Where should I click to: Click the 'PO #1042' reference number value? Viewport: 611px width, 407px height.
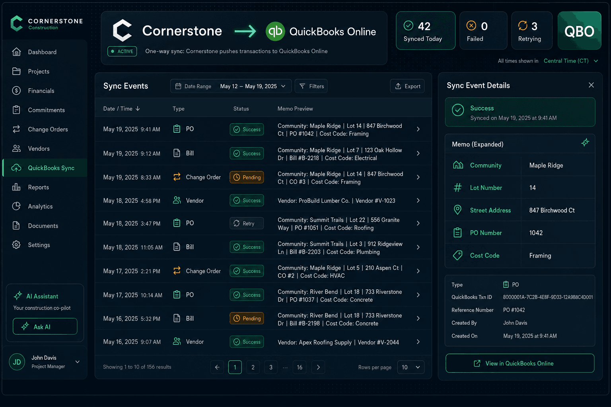(514, 310)
